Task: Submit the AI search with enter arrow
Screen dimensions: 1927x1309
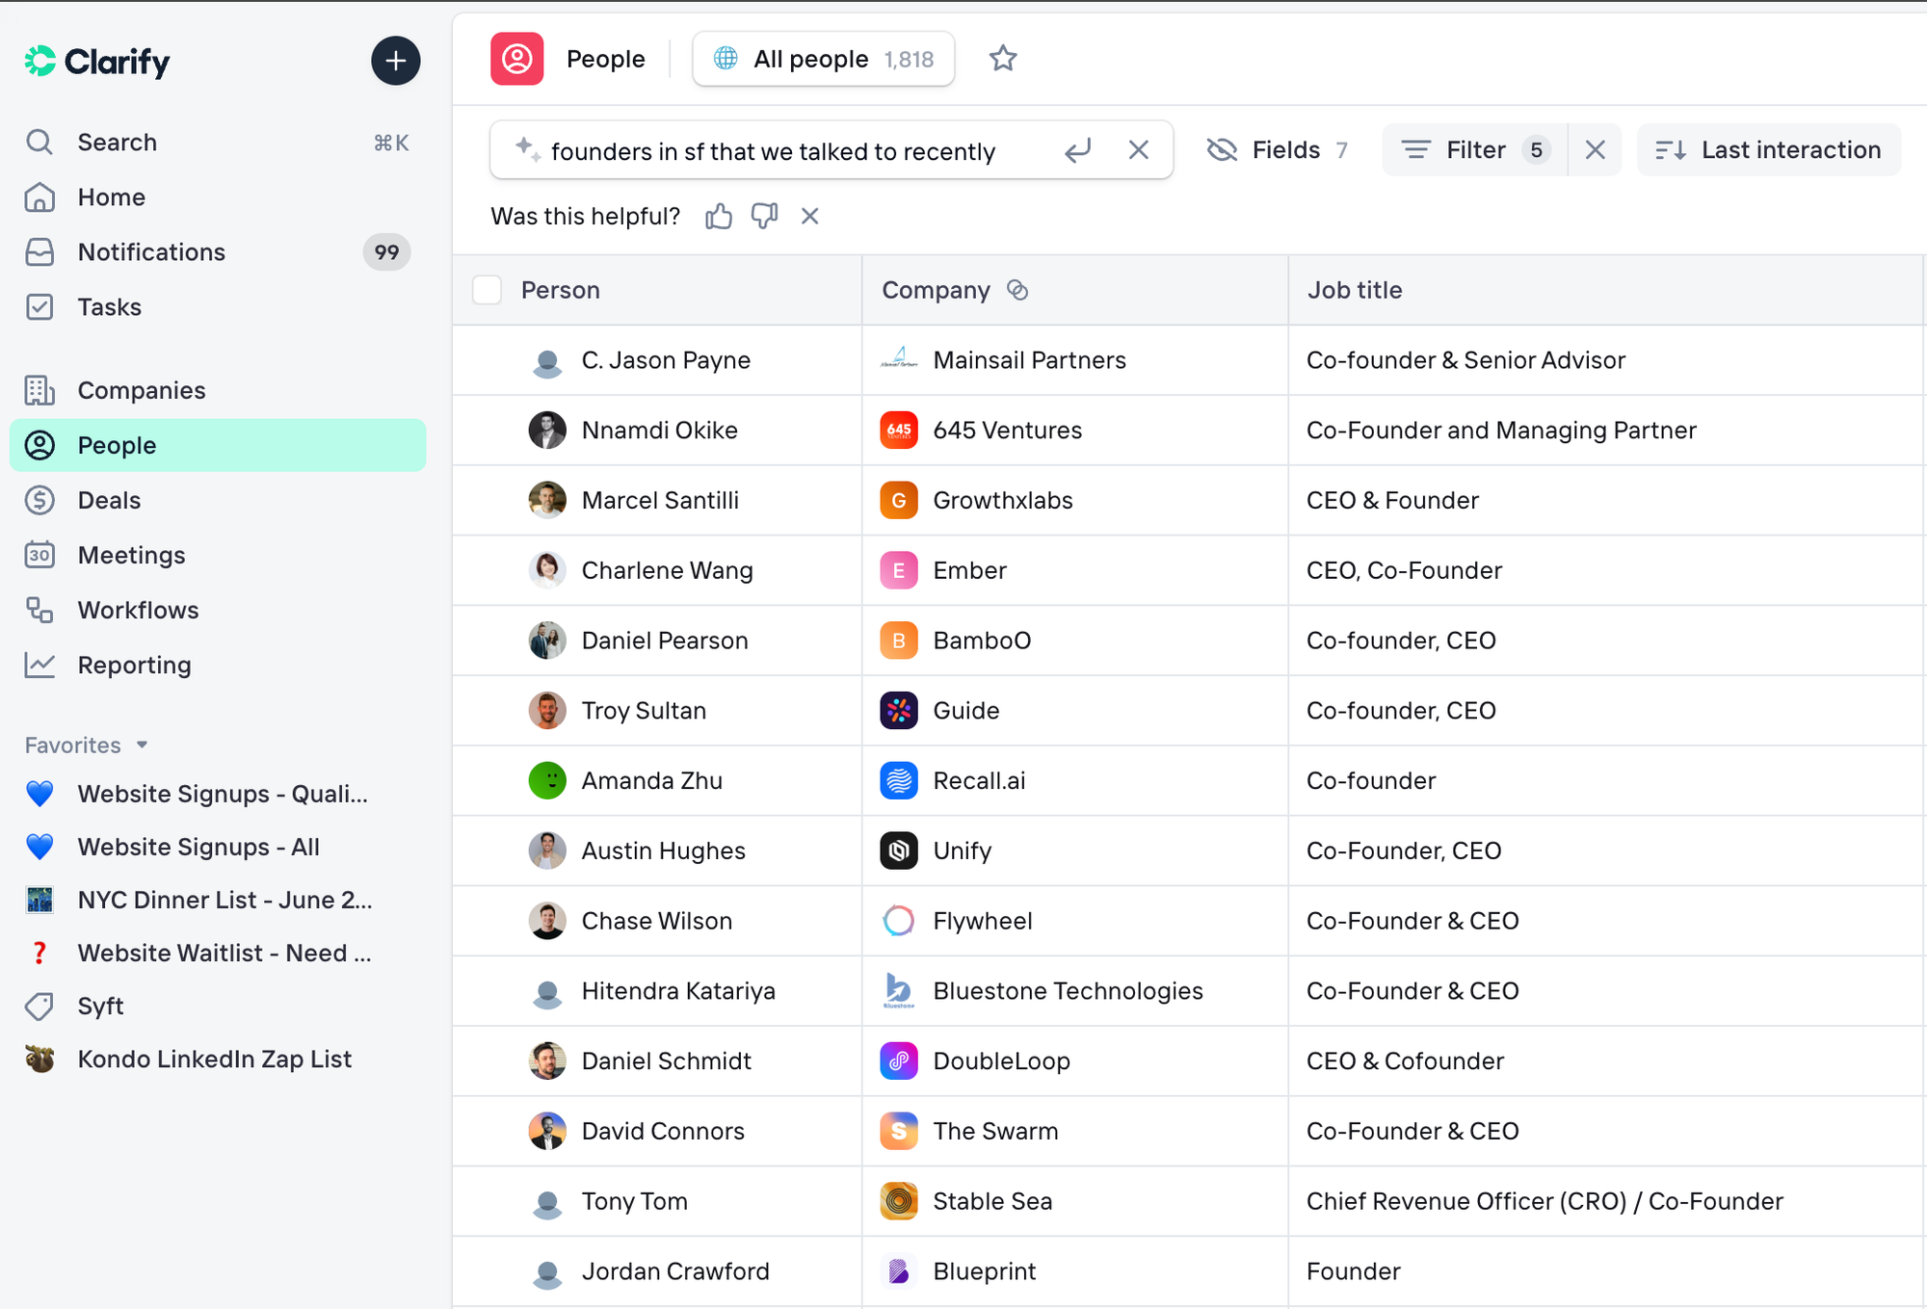Action: 1077,150
